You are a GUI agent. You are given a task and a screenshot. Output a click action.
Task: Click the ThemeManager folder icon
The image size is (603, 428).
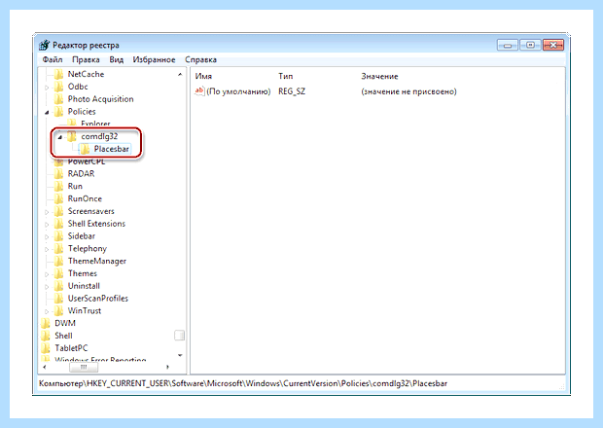pyautogui.click(x=58, y=261)
